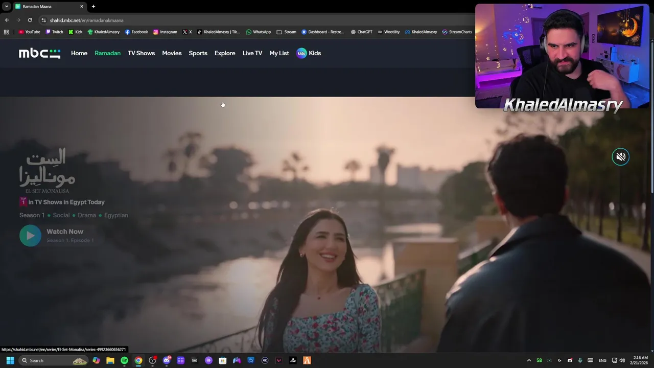Image resolution: width=654 pixels, height=368 pixels.
Task: Open the Facebook bookmark
Action: point(136,32)
